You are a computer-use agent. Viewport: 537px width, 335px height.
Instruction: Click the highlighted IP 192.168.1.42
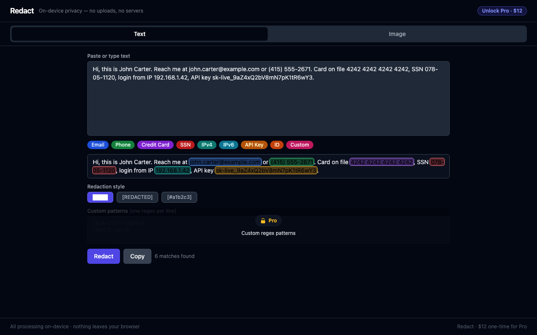[x=173, y=170]
